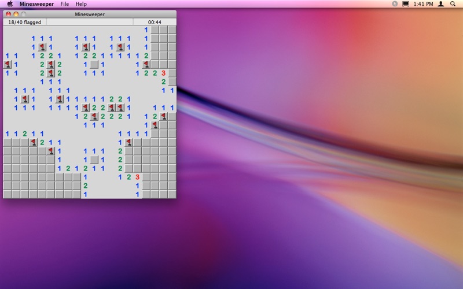The image size is (463, 289).
Task: Open the Help menu
Action: tap(81, 4)
